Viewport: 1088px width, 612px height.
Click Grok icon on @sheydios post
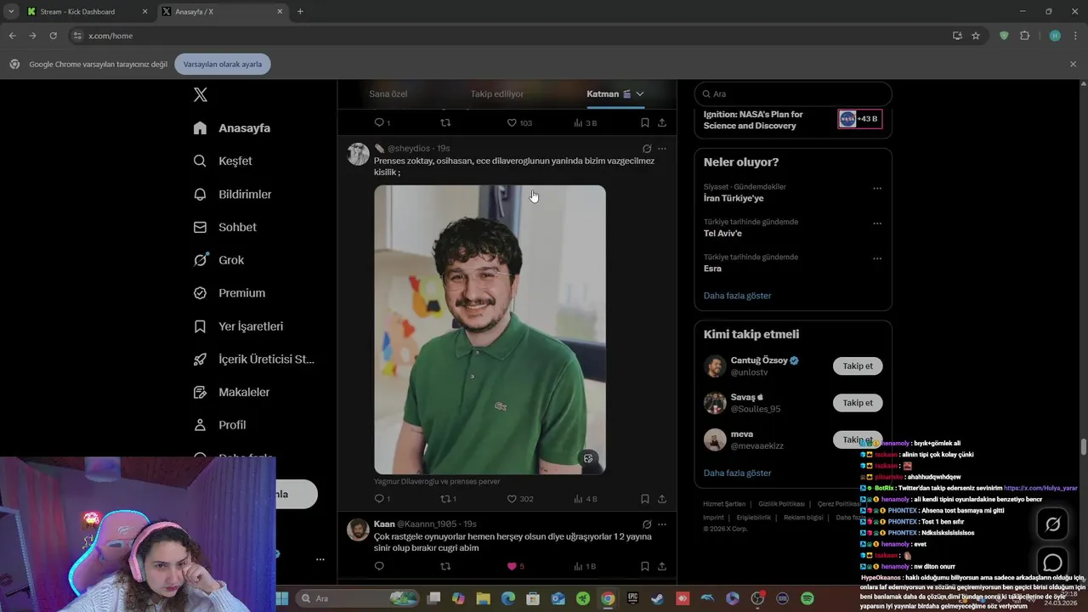tap(647, 149)
